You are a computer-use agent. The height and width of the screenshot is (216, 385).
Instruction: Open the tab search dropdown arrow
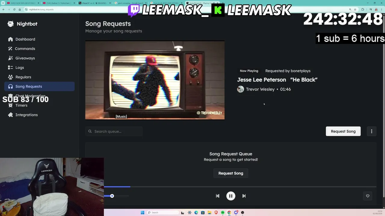[3, 3]
